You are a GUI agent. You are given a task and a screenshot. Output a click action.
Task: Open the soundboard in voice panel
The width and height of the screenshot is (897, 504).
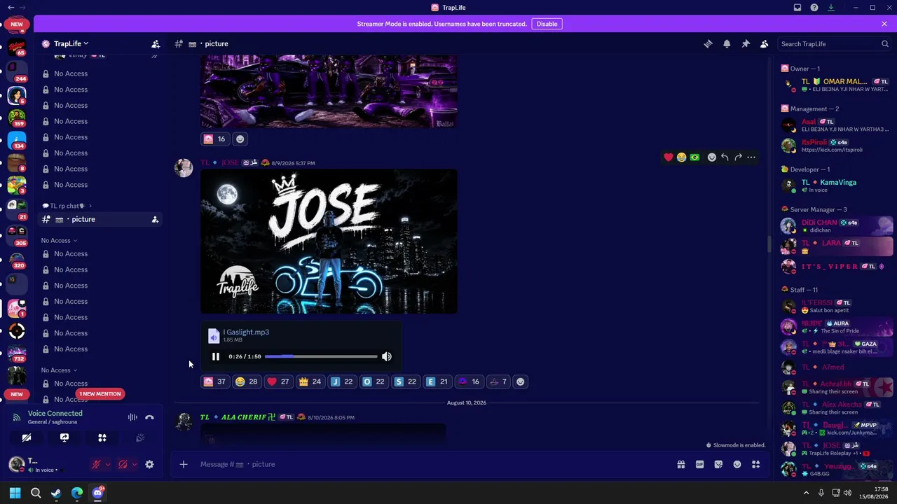140,438
